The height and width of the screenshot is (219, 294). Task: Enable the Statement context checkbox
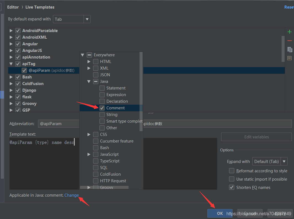pos(102,88)
